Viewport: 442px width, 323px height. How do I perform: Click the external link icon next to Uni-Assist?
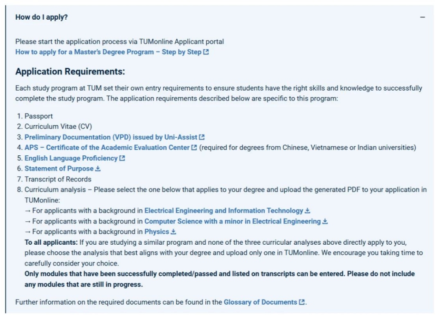(x=202, y=137)
